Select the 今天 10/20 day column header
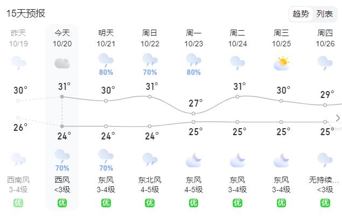This screenshot has height=217, width=342. [62, 38]
